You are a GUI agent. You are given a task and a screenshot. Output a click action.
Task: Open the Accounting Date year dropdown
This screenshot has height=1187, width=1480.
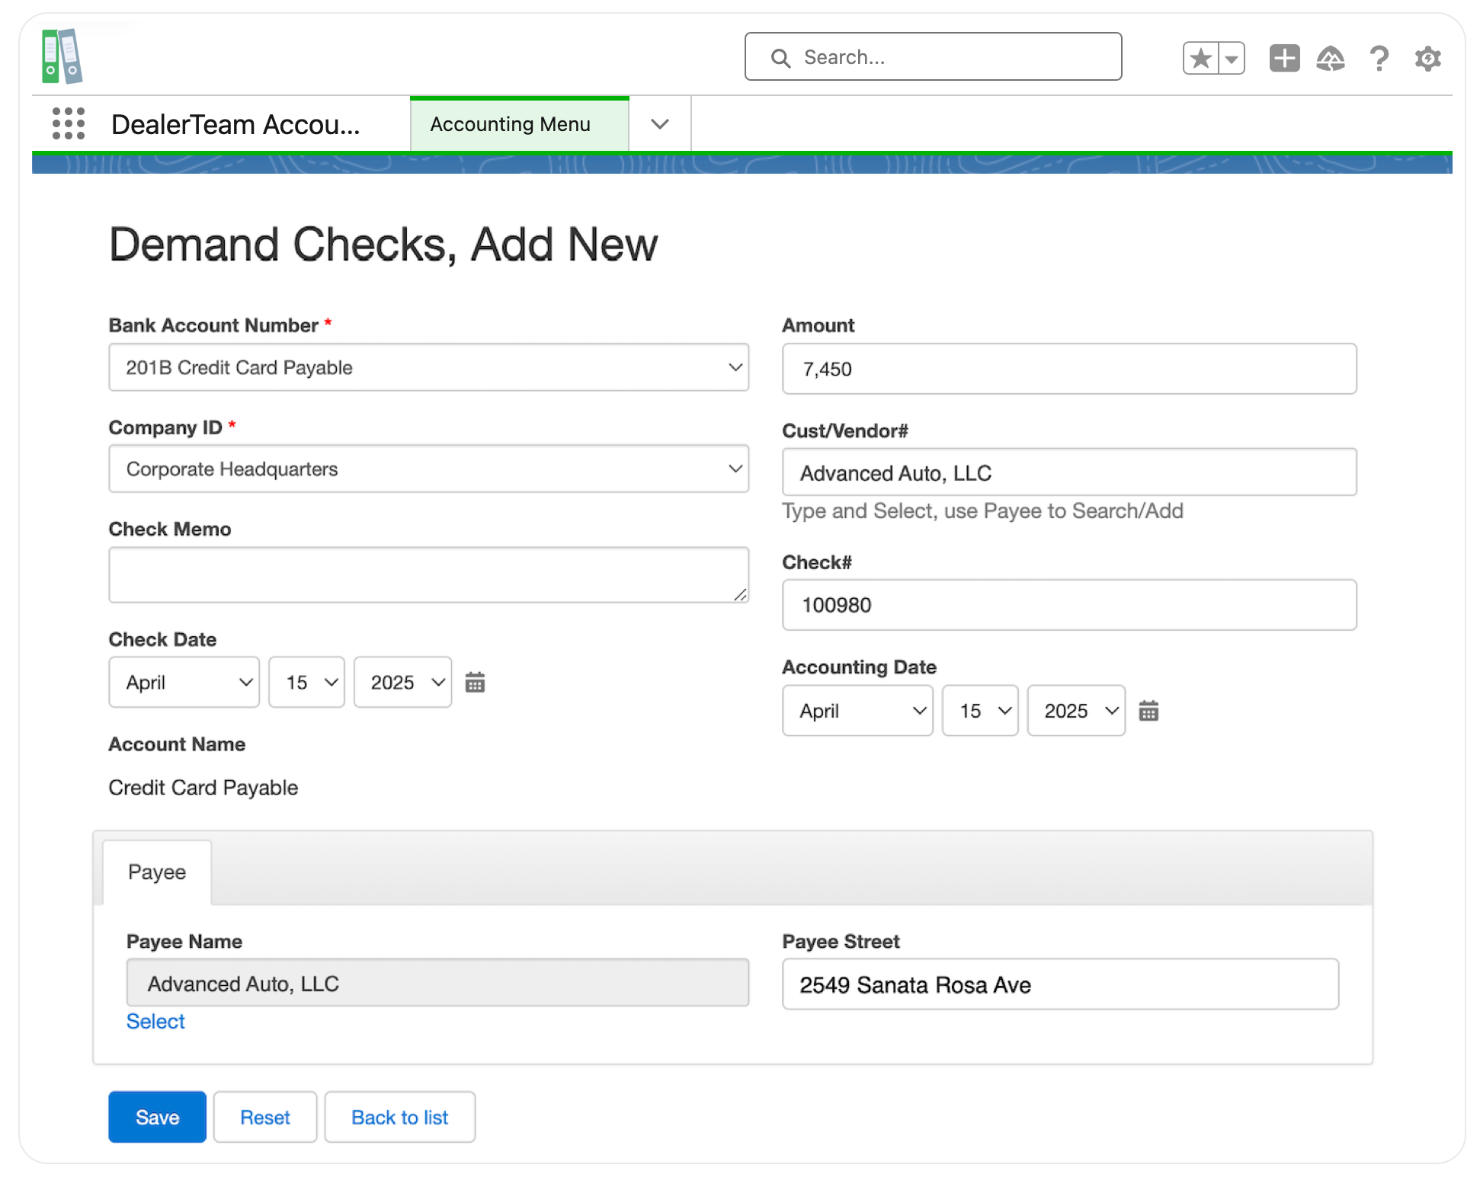[1076, 710]
